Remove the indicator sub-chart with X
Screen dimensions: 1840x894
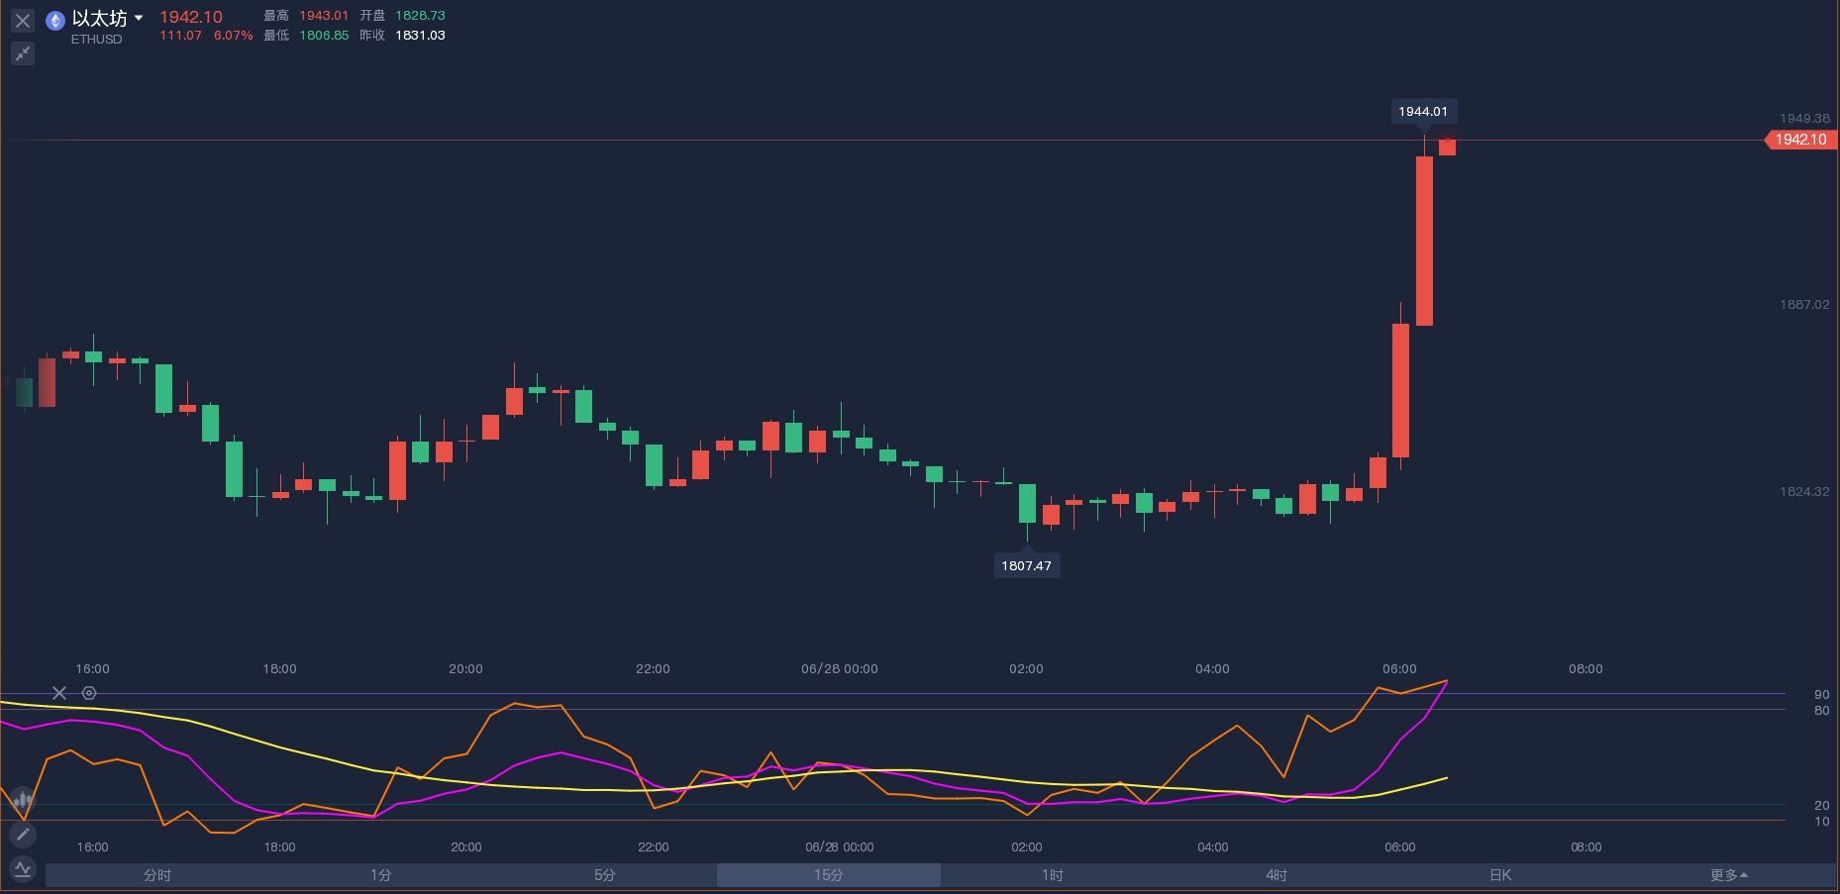59,693
